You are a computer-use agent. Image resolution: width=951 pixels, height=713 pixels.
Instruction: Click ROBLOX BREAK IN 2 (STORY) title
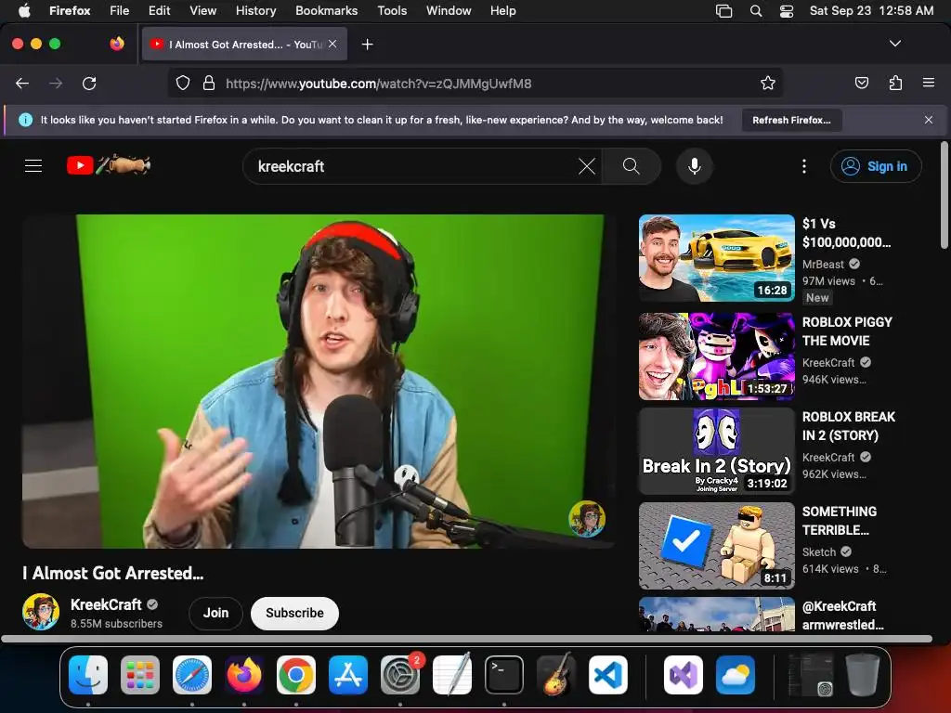pos(849,426)
